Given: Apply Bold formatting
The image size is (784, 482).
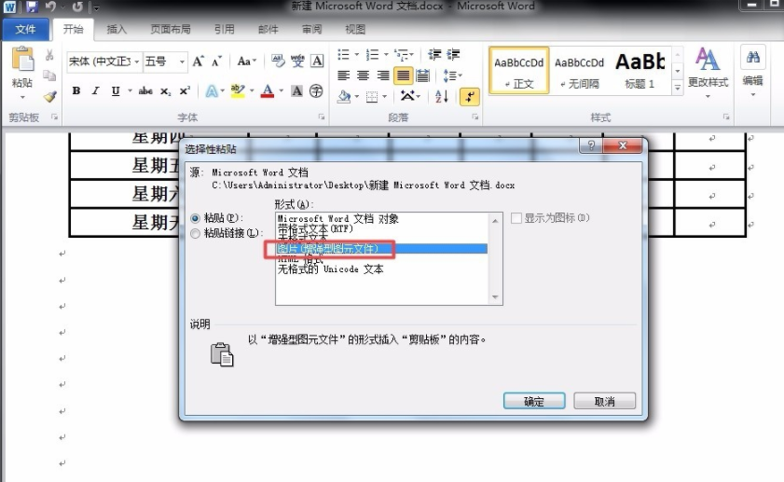Looking at the screenshot, I should click(x=76, y=90).
